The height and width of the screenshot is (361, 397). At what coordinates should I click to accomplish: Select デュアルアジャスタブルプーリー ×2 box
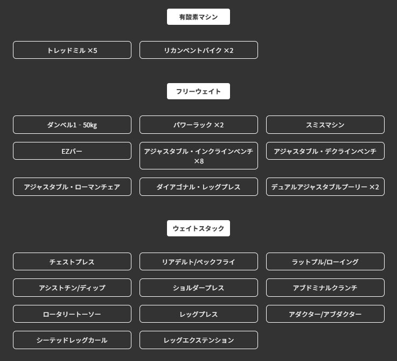[x=325, y=187]
